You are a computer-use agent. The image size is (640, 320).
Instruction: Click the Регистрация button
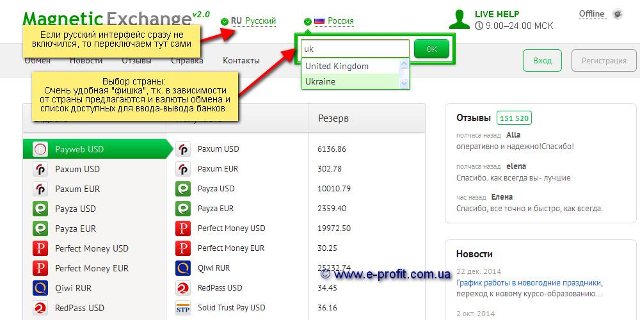tap(604, 60)
